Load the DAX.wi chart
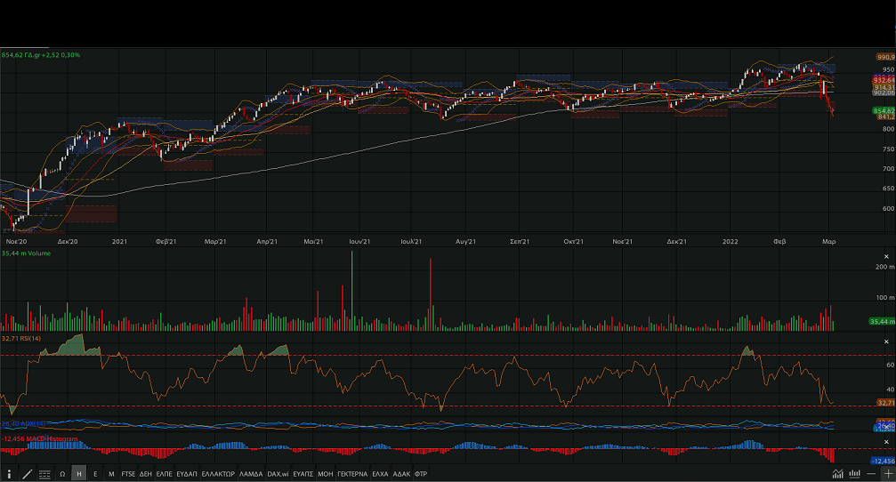Screen dimensions: 896x482 click(278, 474)
